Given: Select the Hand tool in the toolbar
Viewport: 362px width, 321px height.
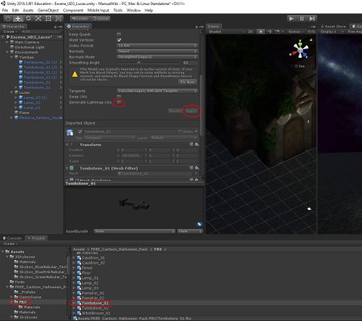Looking at the screenshot, I should click(x=8, y=19).
